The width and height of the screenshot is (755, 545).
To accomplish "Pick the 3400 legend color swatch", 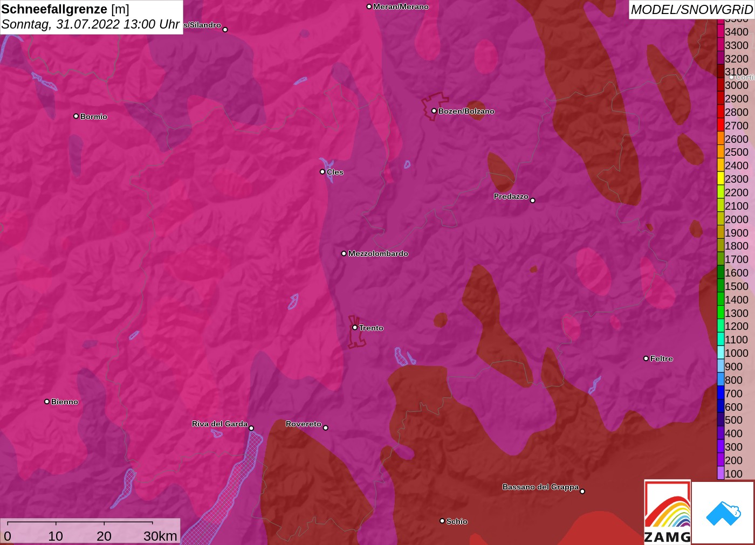I will 720,32.
